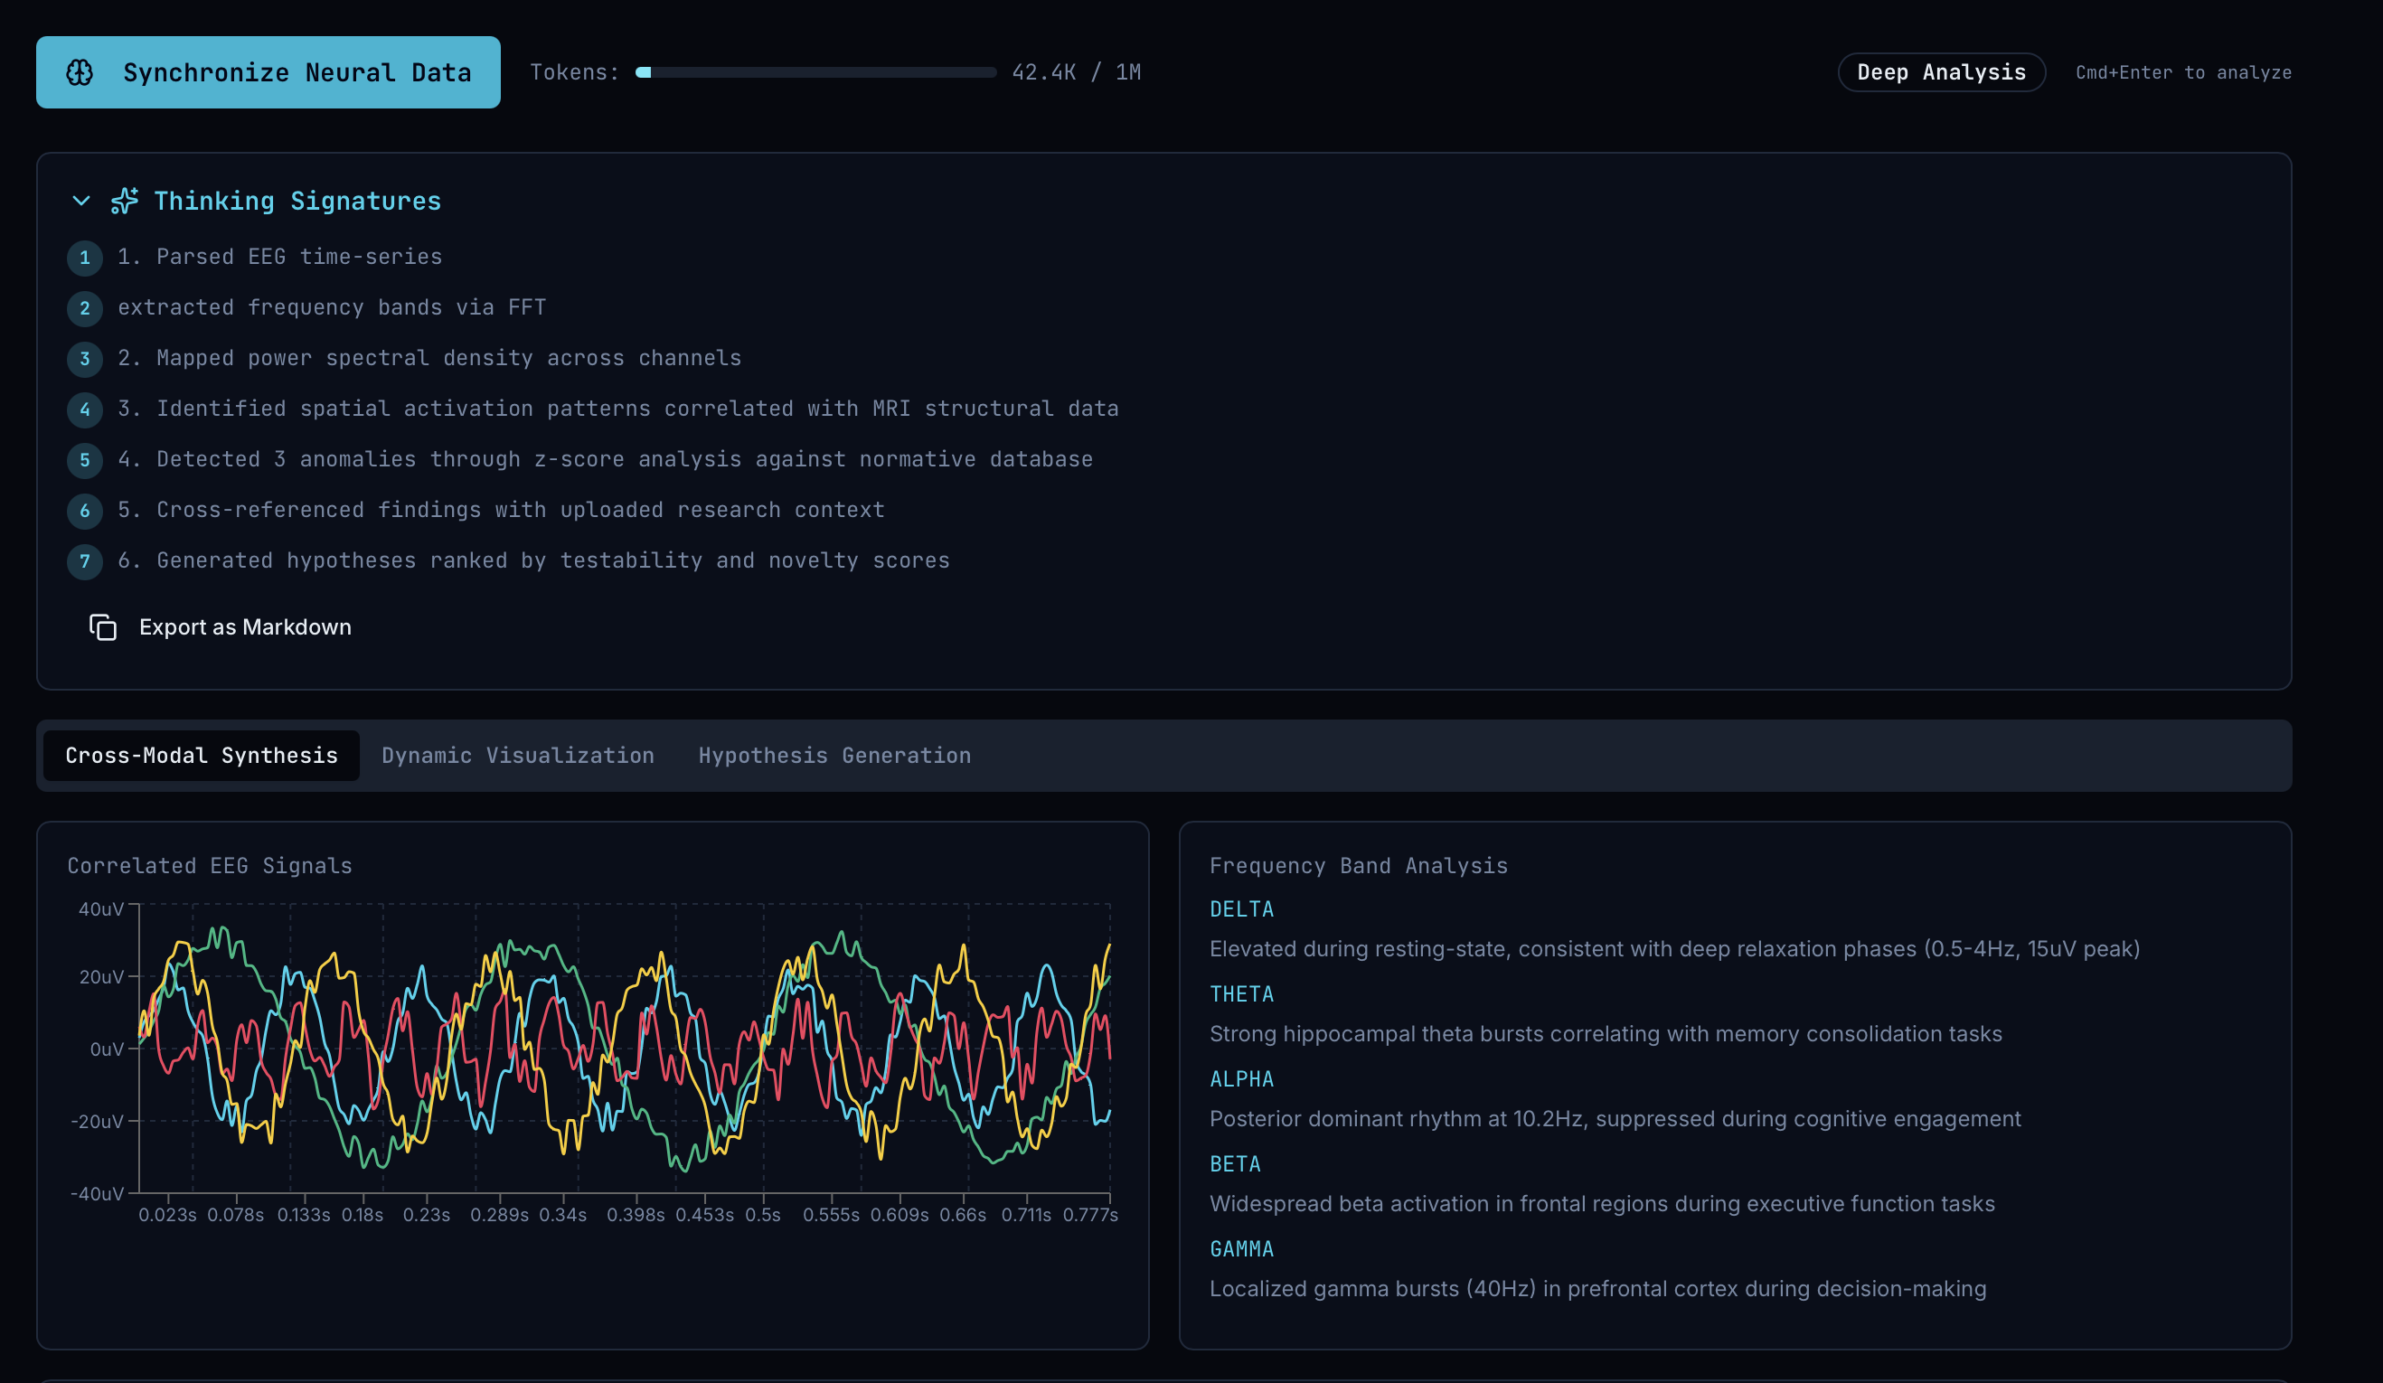Click the 0.5s tick on EEG chart axis
Viewport: 2383px width, 1383px height.
[x=762, y=1215]
